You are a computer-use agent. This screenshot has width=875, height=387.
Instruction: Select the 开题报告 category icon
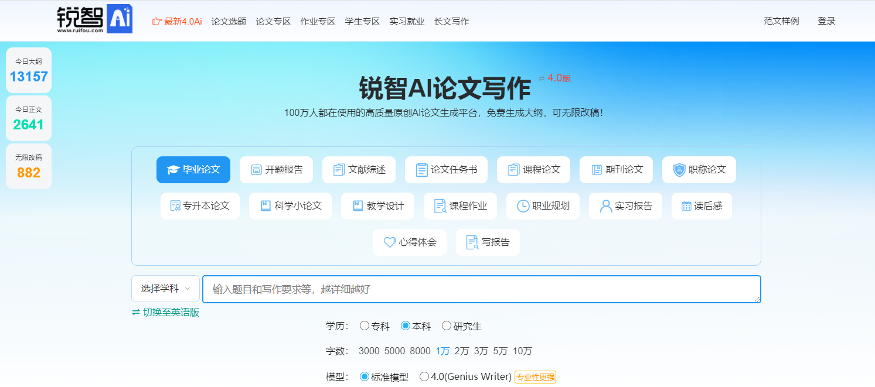click(255, 169)
